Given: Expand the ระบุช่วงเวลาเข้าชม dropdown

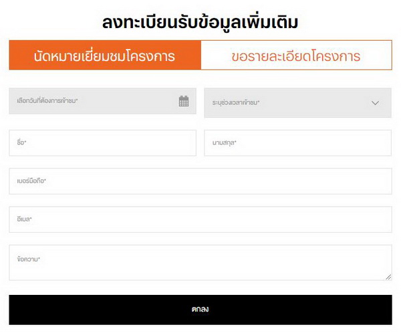Looking at the screenshot, I should [x=297, y=103].
